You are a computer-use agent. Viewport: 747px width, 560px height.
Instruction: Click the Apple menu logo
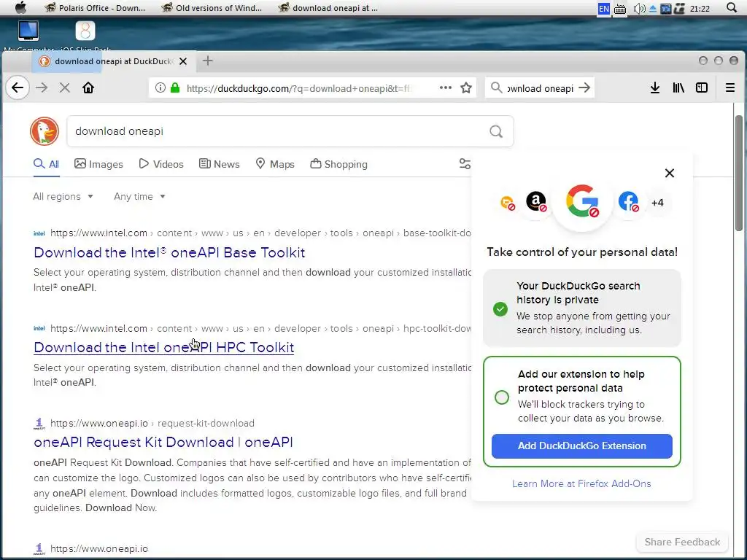tap(20, 7)
